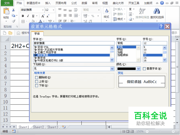Click the Fill Color bucket icon

click(x=33, y=21)
